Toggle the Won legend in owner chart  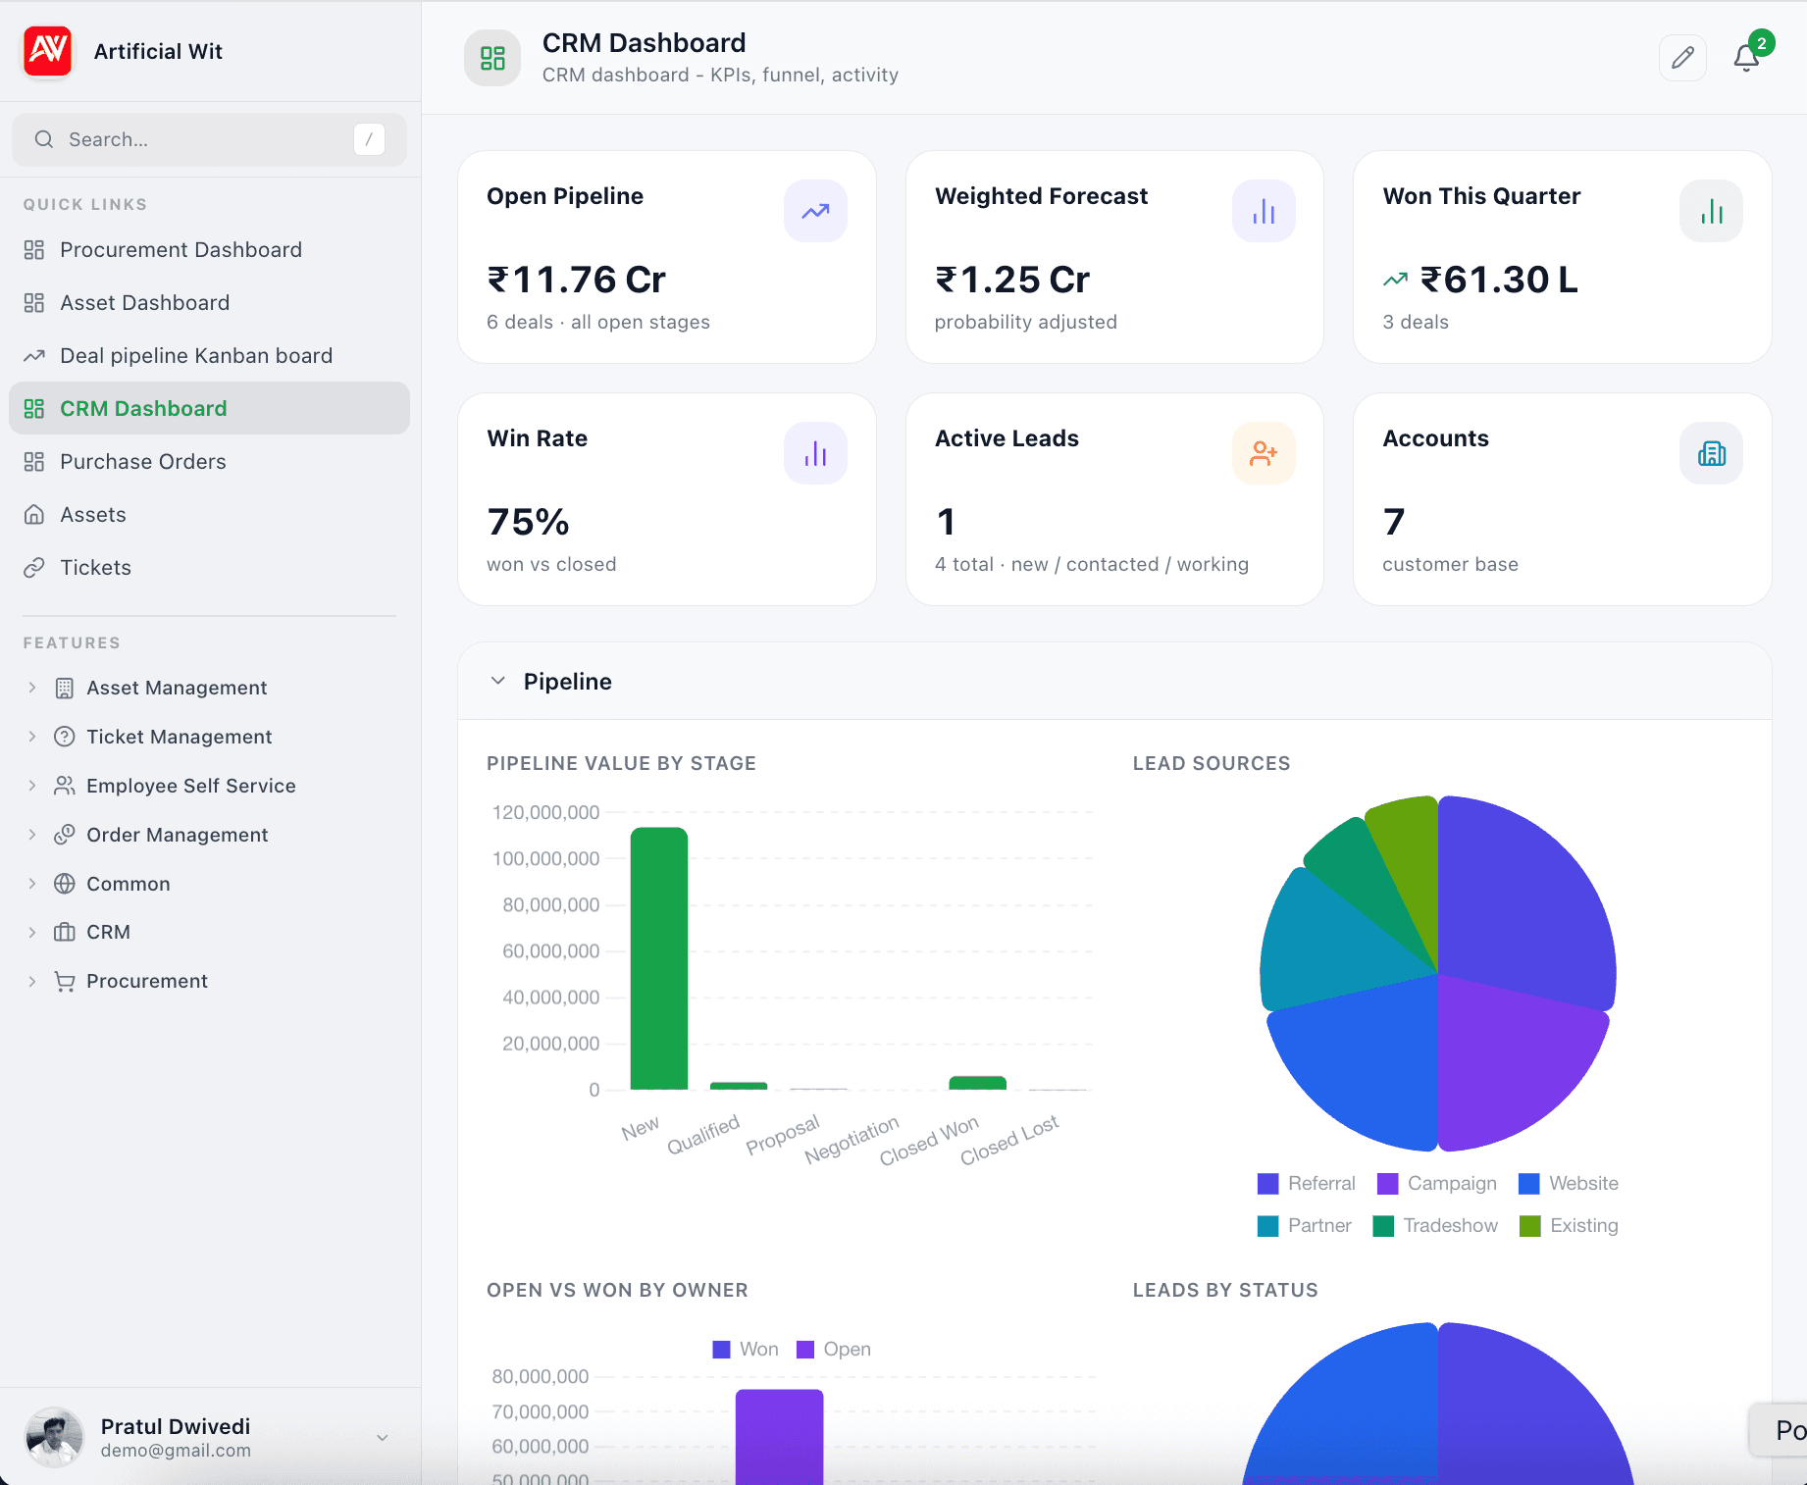(x=746, y=1350)
